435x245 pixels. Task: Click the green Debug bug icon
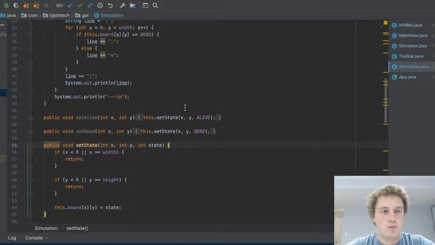[6, 5]
